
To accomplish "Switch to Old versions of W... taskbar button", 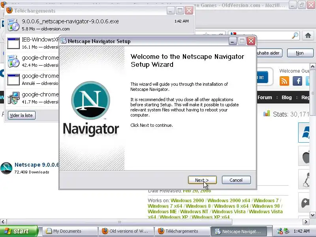I will pos(126,231).
